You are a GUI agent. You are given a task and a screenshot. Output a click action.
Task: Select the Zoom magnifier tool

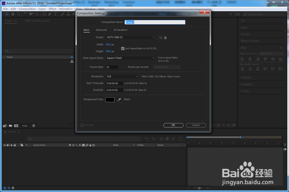(x=18, y=14)
